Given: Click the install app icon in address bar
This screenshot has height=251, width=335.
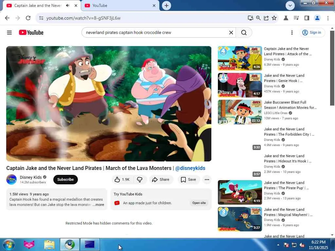Looking at the screenshot, I should coord(250,18).
